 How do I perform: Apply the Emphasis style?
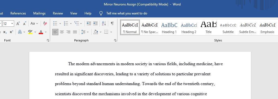(x=267, y=27)
